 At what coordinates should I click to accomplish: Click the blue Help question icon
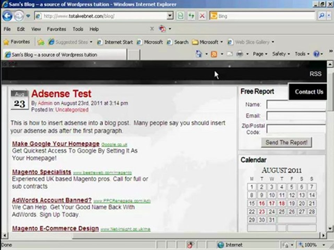(x=317, y=54)
